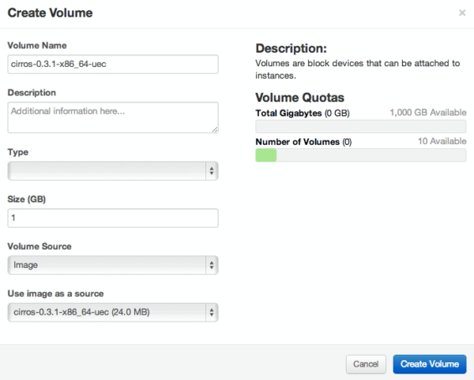Click the green filled quota segment
Image resolution: width=474 pixels, height=380 pixels.
[266, 155]
